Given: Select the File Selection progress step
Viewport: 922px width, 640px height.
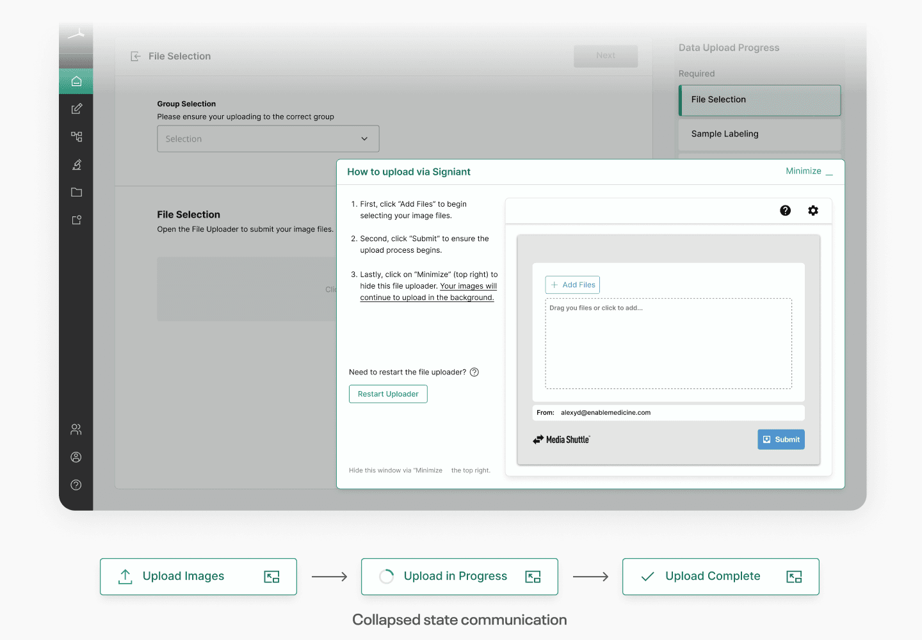Looking at the screenshot, I should [x=759, y=100].
